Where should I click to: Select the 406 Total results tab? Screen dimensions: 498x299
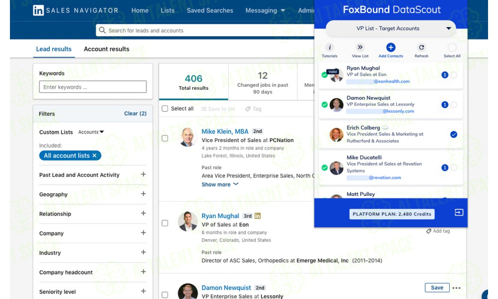(193, 82)
